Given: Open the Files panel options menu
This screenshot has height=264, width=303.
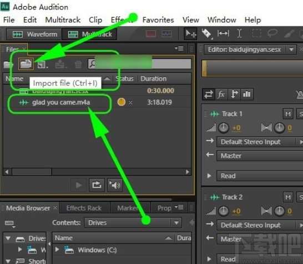Looking at the screenshot, I should [179, 48].
